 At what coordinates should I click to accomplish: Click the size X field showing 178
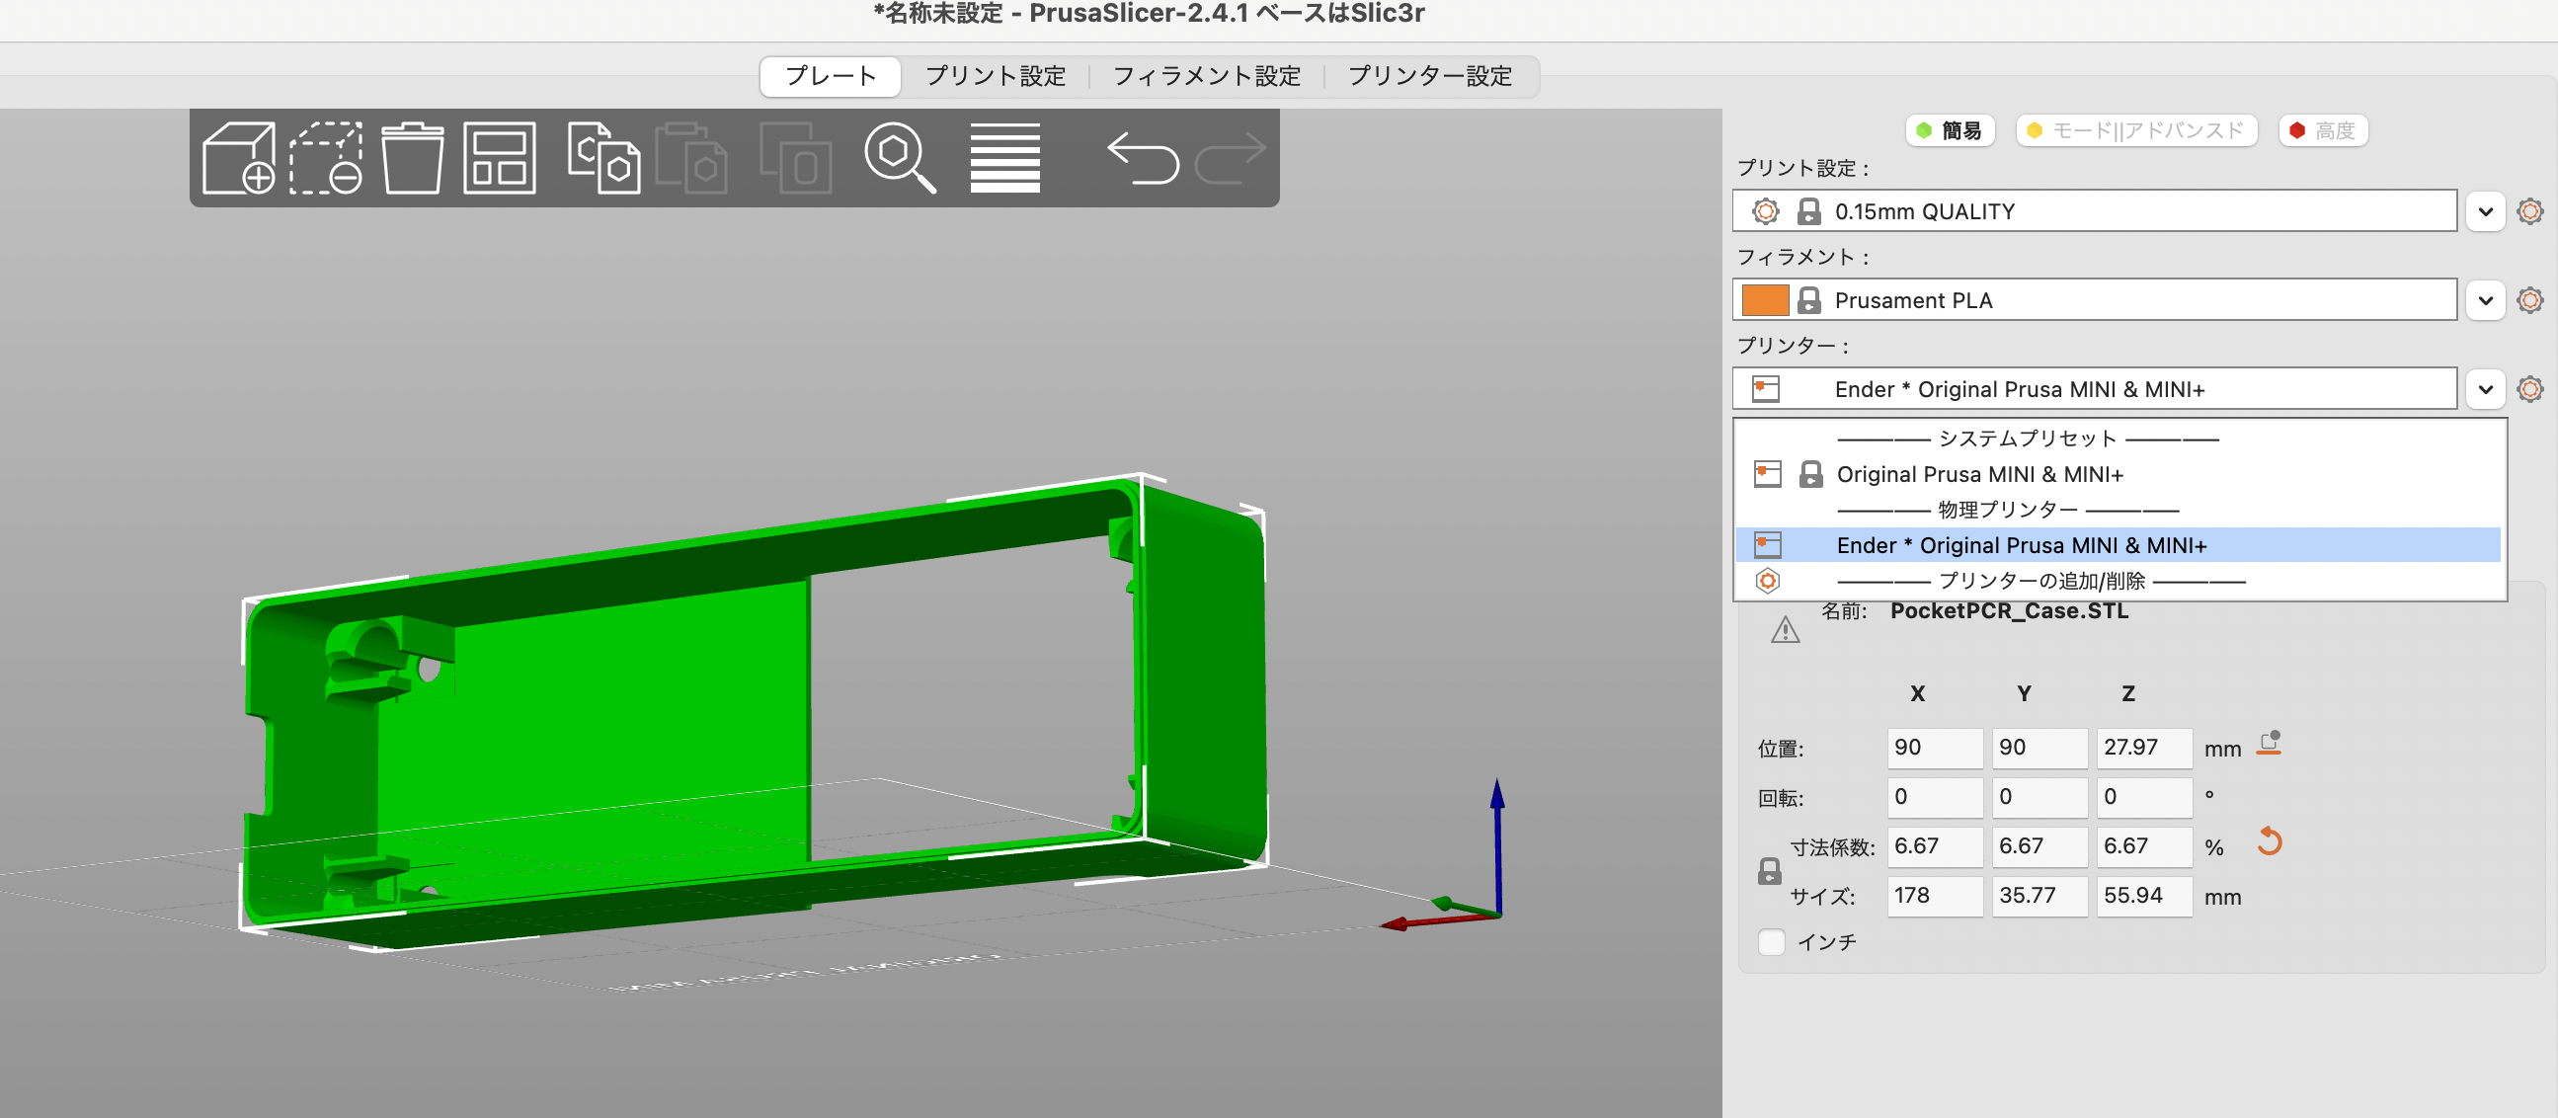[x=1934, y=896]
